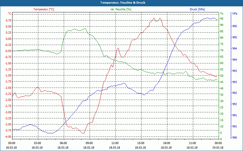
Task: Click the "80" green humidity axis value
Action: pos(222,38)
